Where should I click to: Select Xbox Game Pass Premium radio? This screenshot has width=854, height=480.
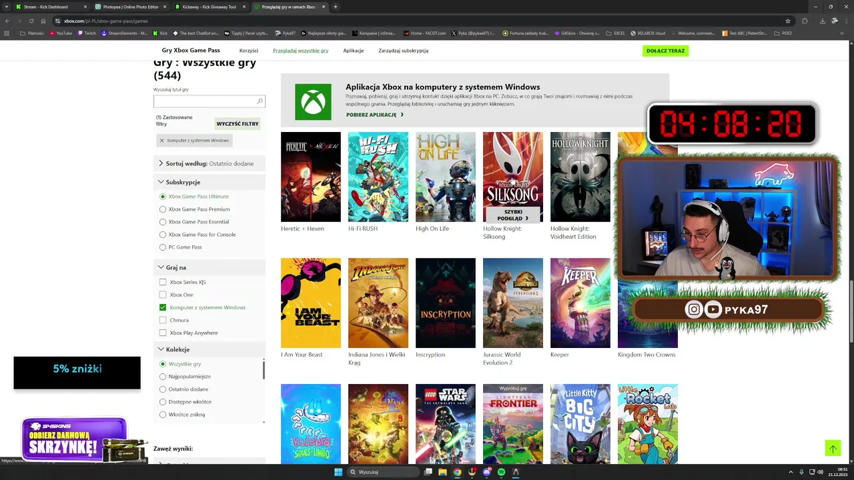point(163,209)
